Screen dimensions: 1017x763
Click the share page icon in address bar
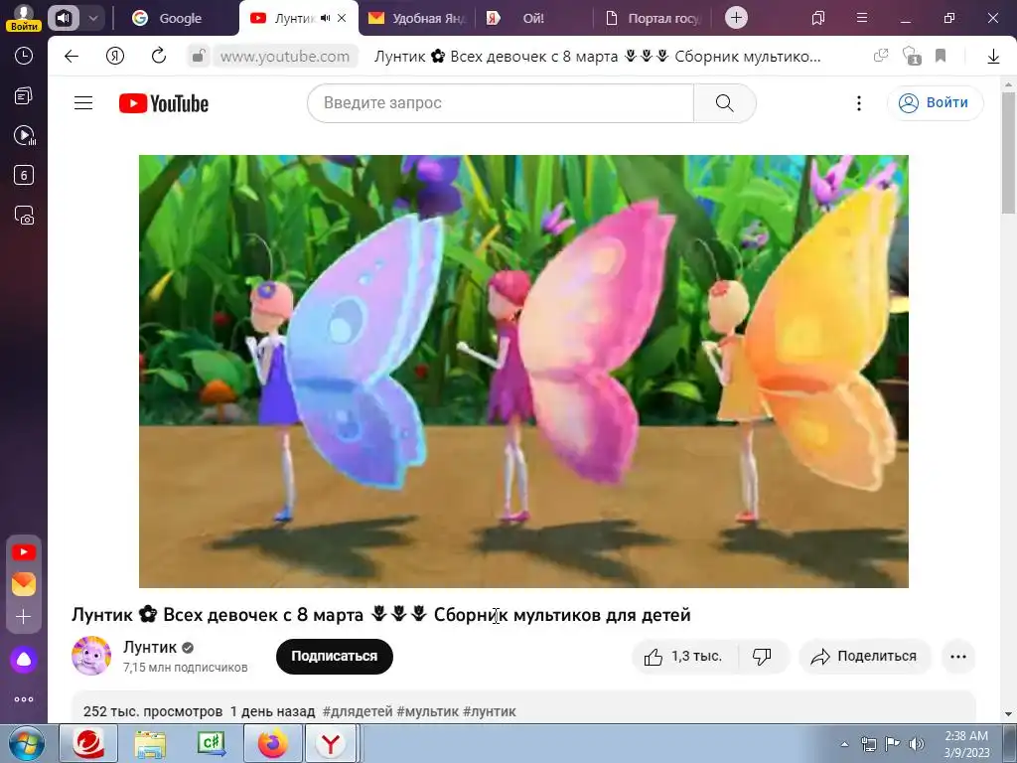pyautogui.click(x=880, y=57)
